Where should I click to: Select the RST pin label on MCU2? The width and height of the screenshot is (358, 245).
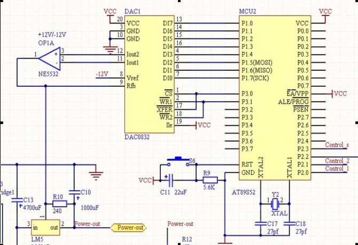point(247,165)
